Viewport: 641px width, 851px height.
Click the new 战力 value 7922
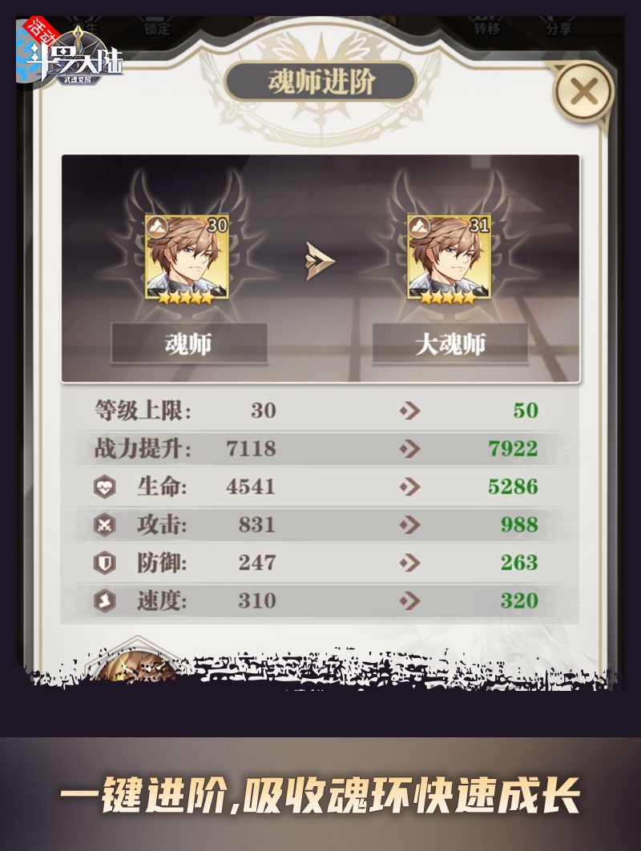[x=513, y=449]
